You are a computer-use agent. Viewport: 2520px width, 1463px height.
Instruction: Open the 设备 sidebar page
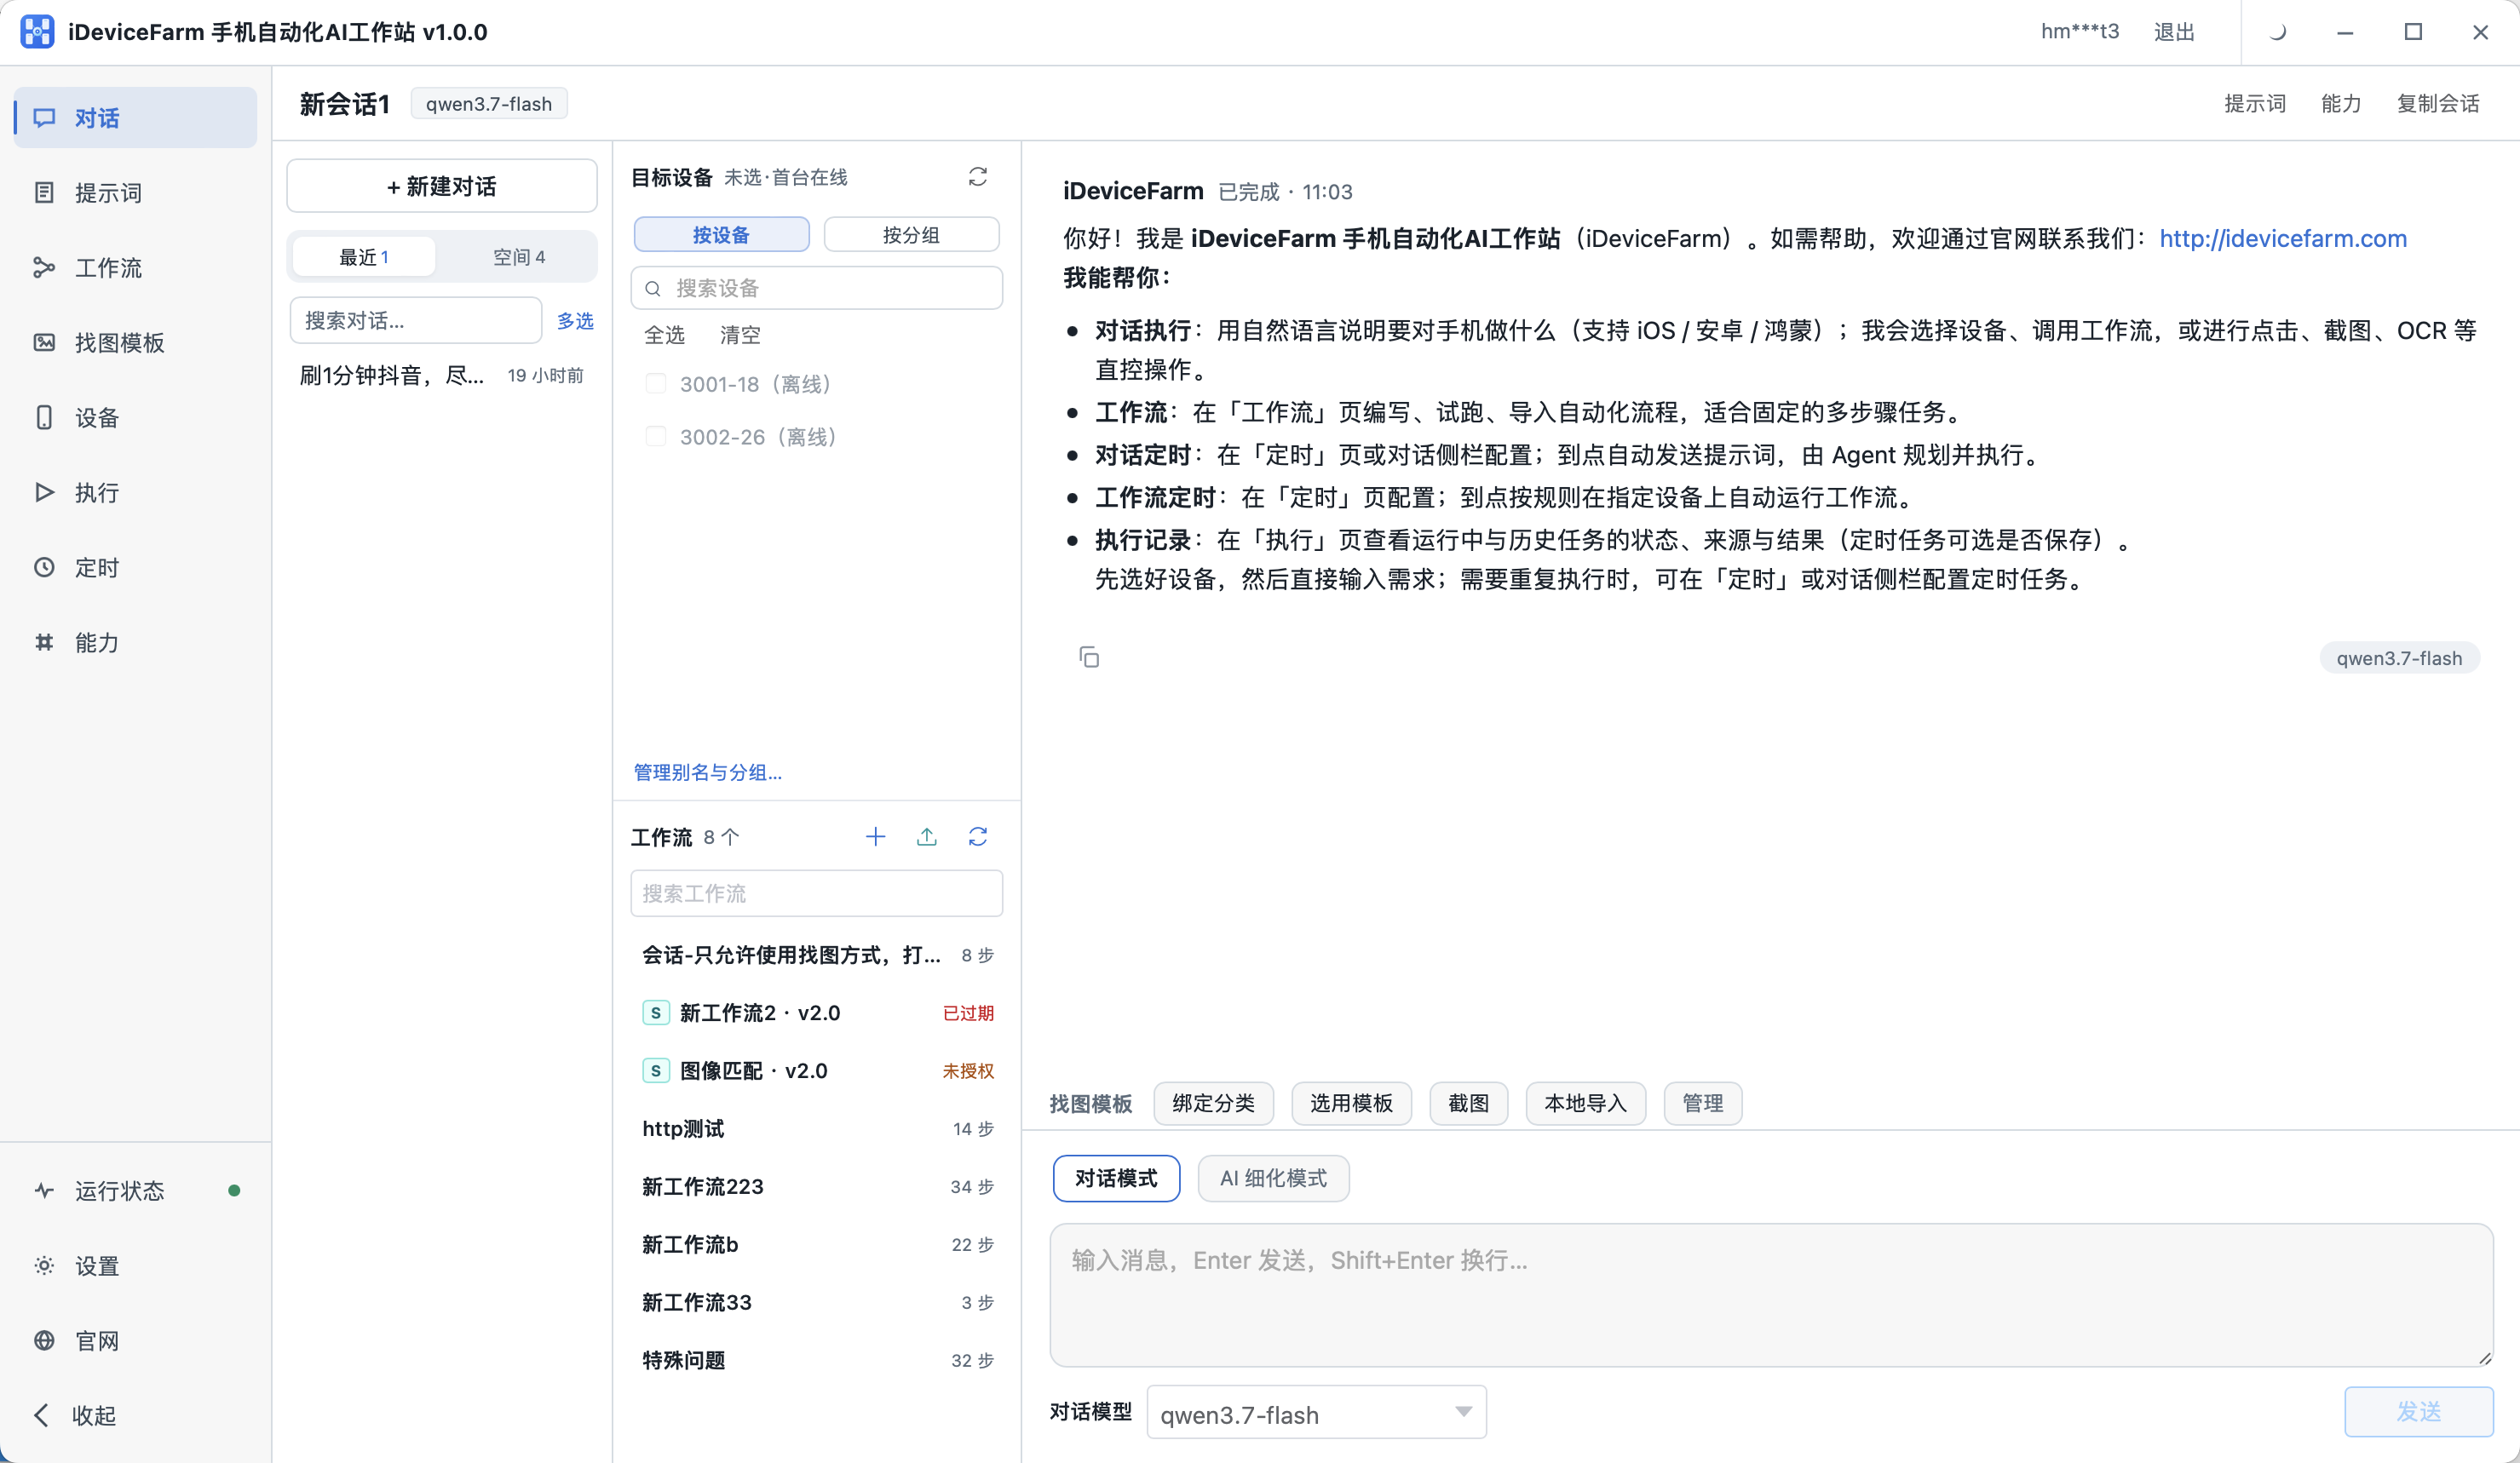tap(135, 418)
